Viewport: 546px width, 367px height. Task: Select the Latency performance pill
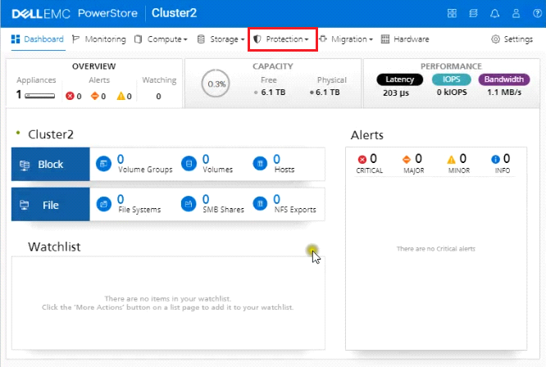click(400, 79)
